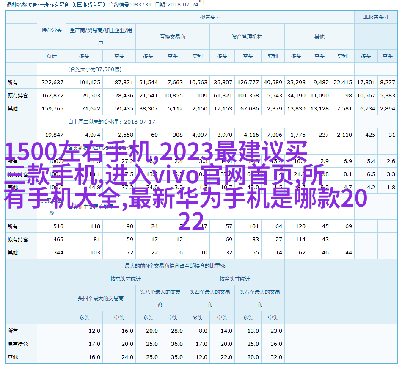Screen dimensions: 402x367
Task: Select the cell showing 10,855
Action: [x=173, y=95]
